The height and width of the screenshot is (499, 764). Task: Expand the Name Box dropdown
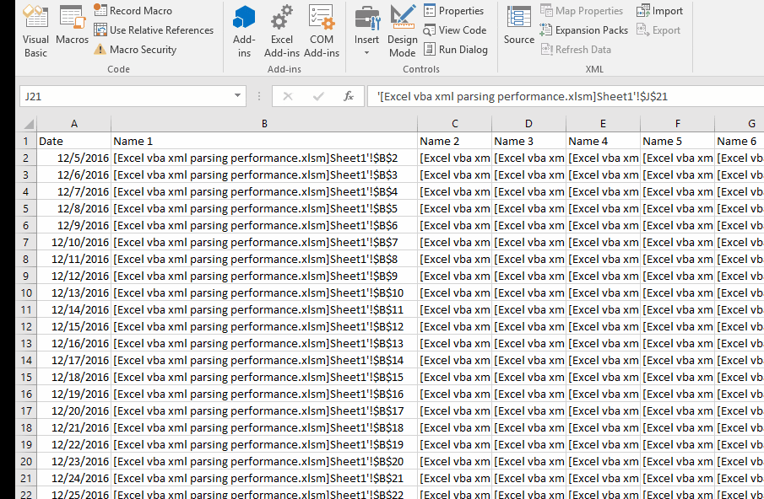(x=237, y=96)
